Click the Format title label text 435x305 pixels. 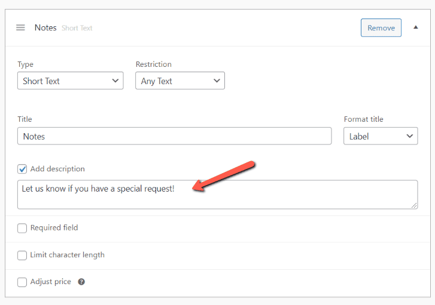[x=363, y=119]
